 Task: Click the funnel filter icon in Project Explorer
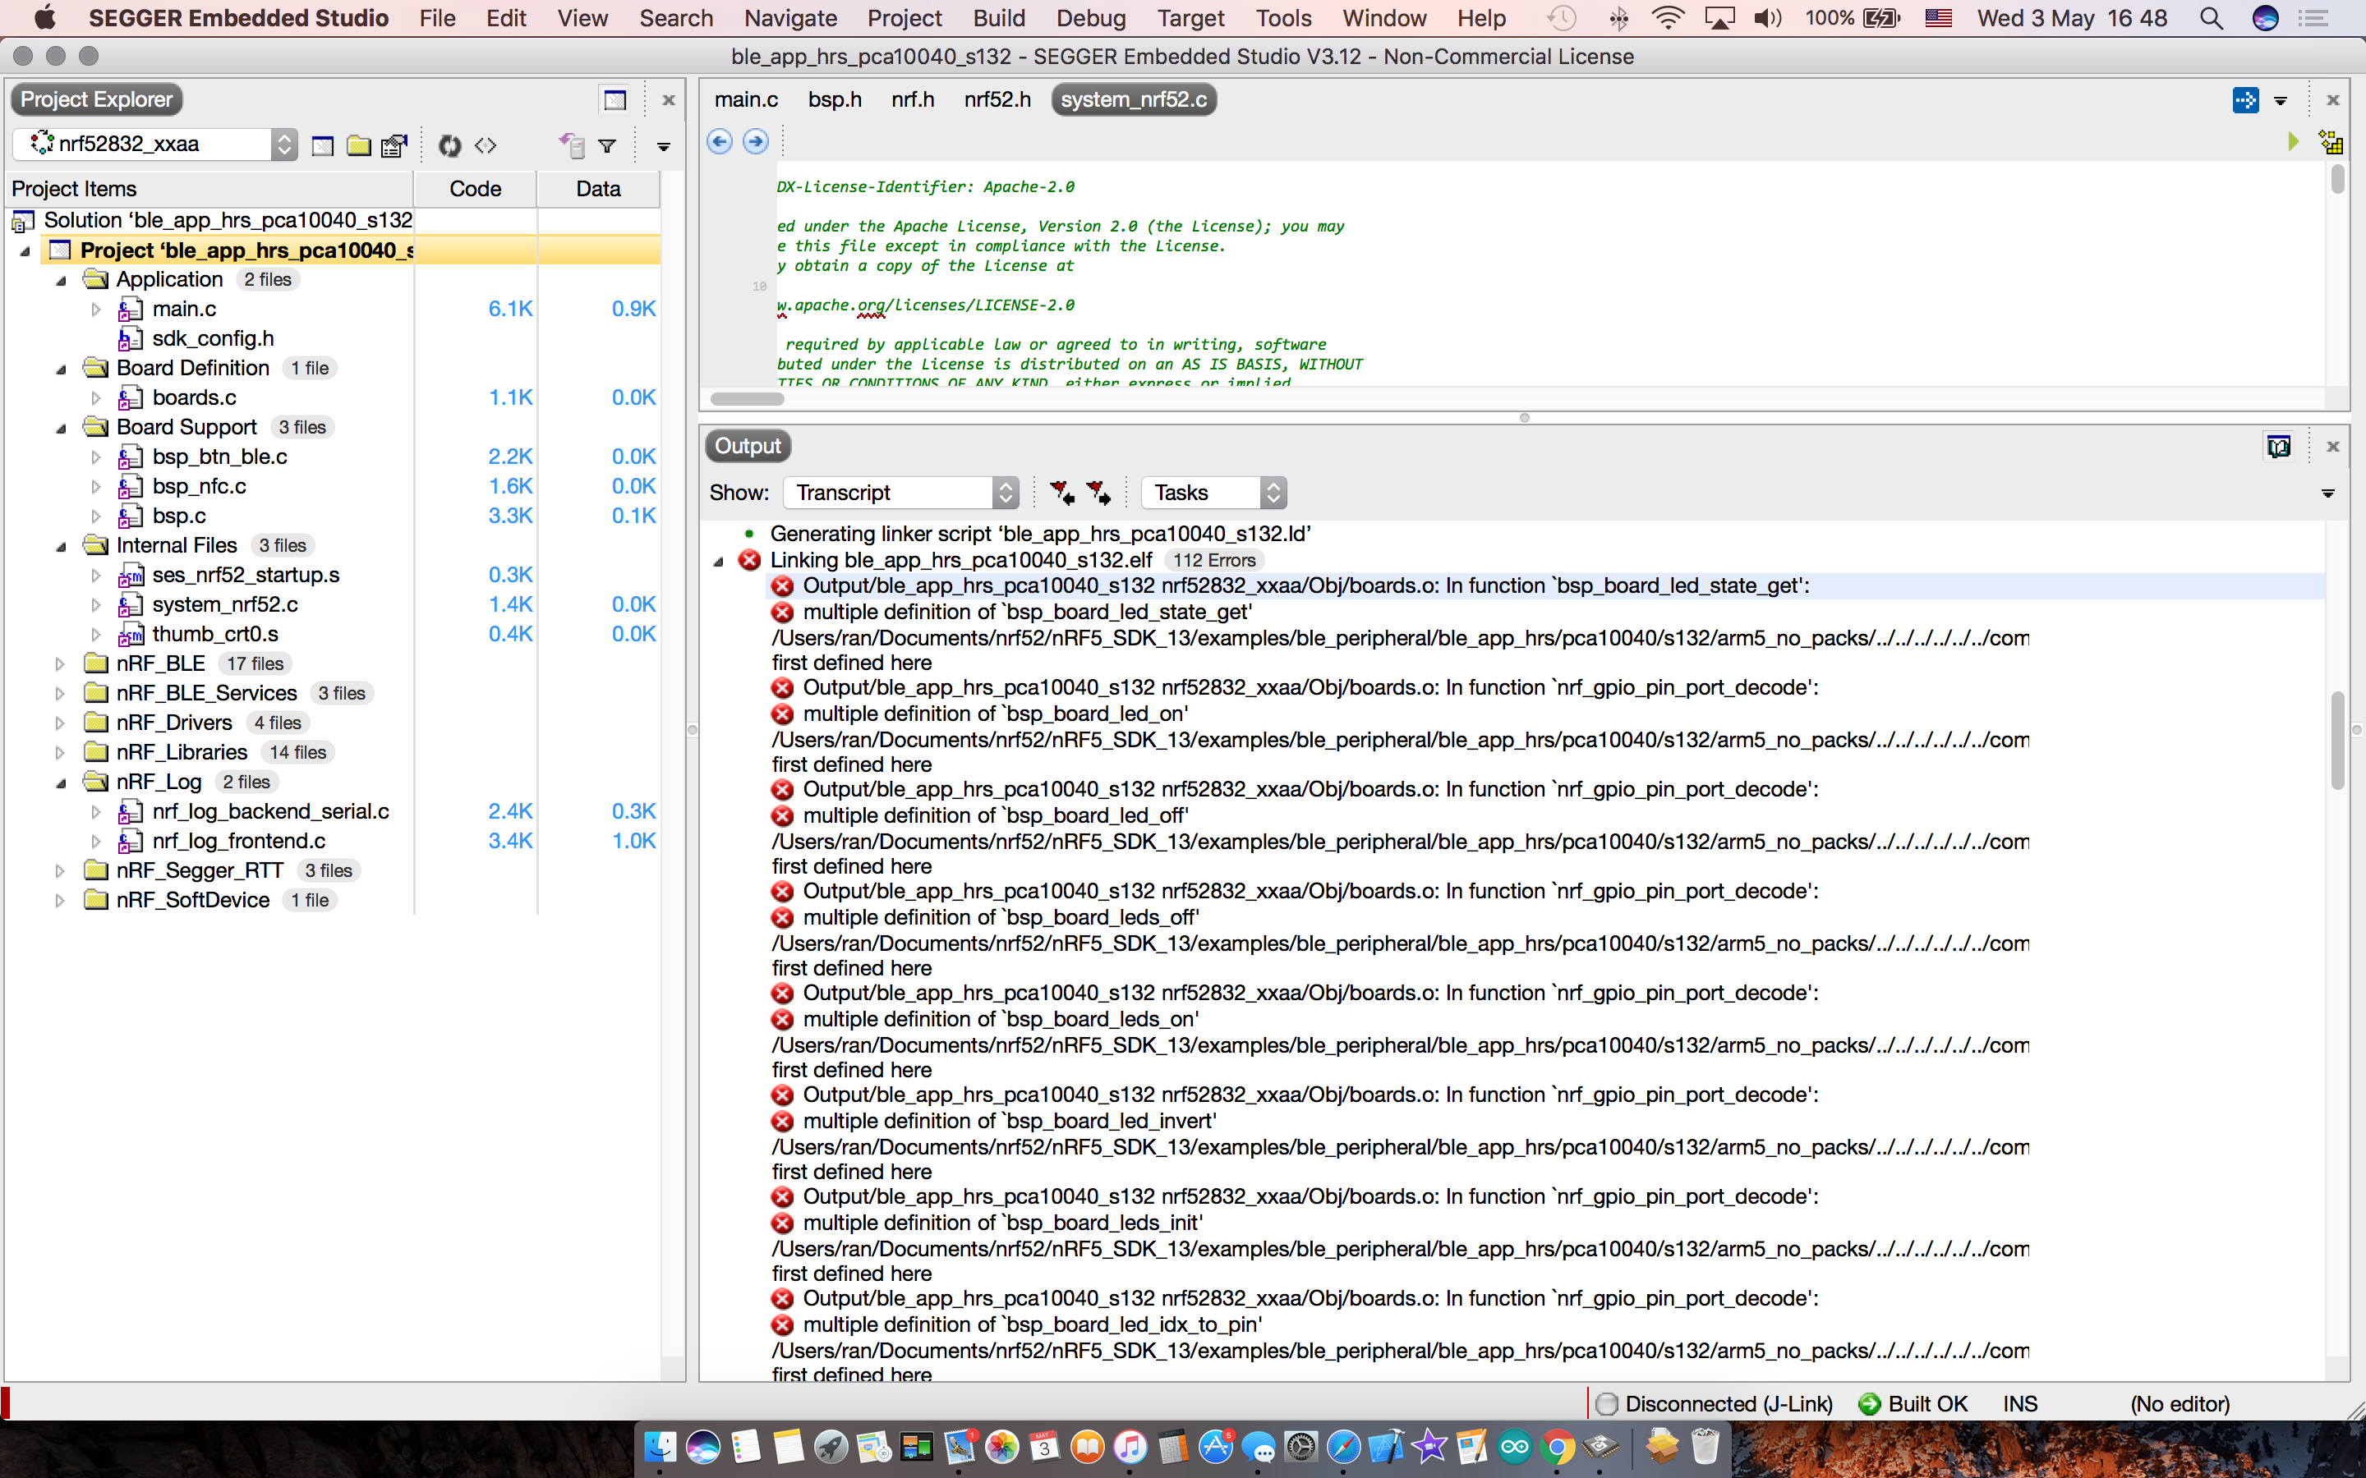tap(607, 145)
